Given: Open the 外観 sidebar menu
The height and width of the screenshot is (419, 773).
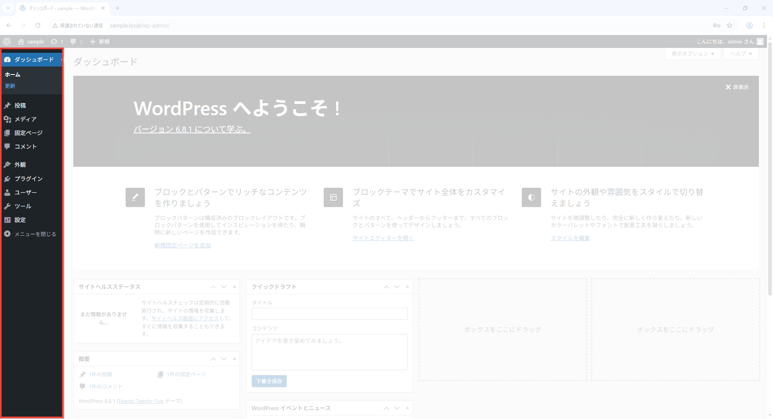Looking at the screenshot, I should coord(32,165).
